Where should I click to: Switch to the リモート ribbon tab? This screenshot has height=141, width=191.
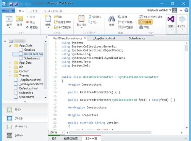click(x=34, y=11)
